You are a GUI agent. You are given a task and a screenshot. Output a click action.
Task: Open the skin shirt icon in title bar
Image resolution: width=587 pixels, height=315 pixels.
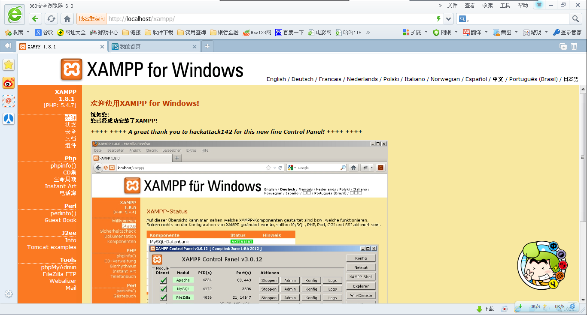(539, 5)
